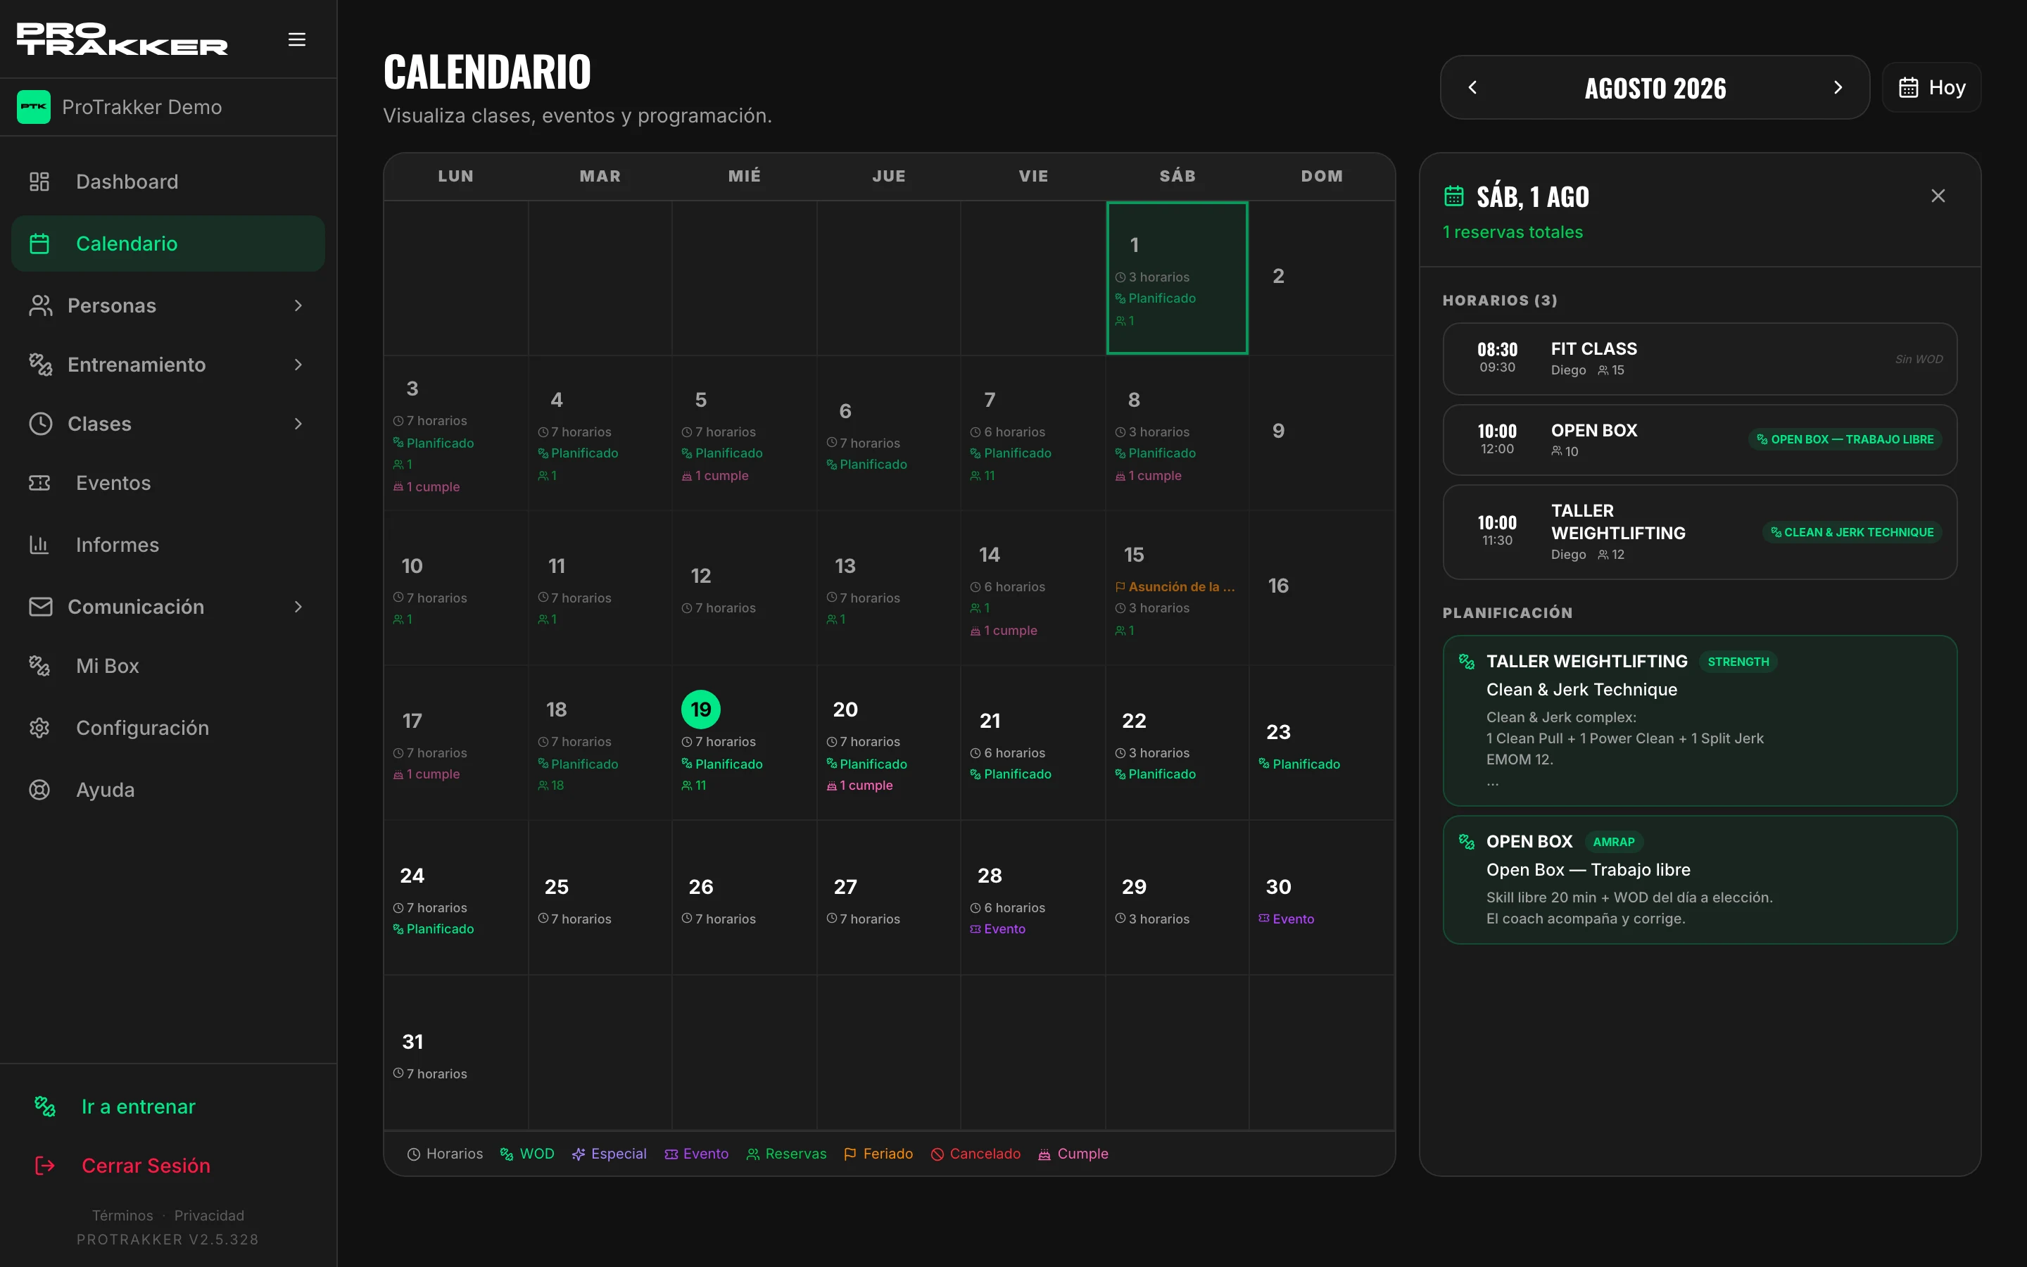Click '1 cumple' on day 20

point(860,785)
